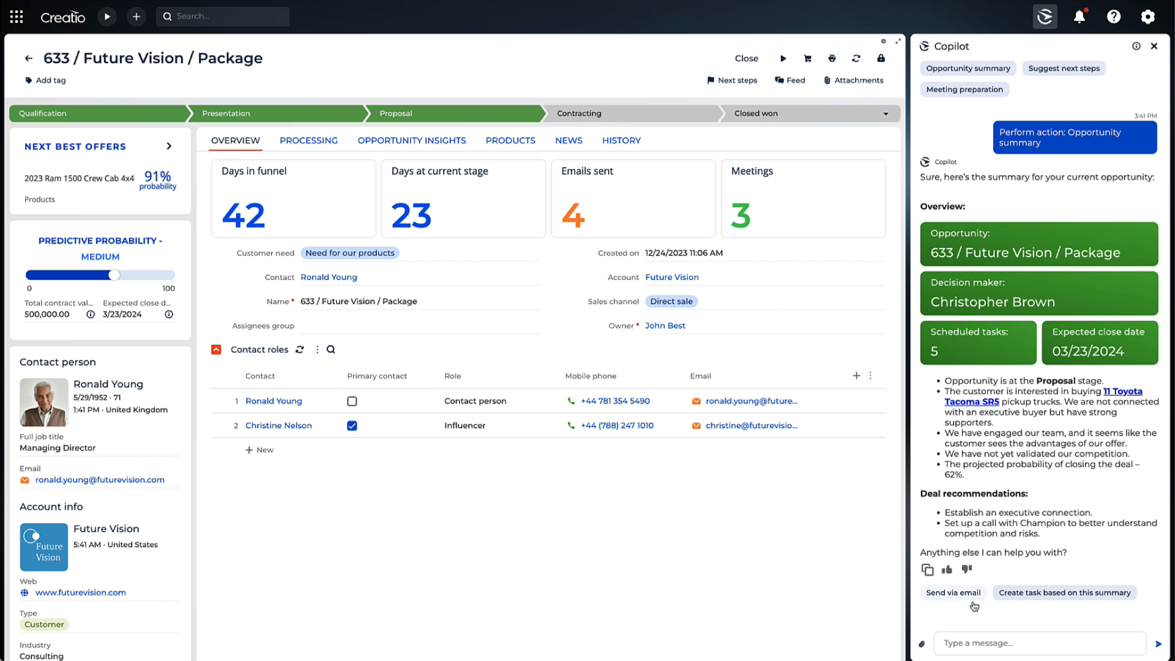The image size is (1175, 661).
Task: Open the Future Vision account link
Action: [671, 277]
